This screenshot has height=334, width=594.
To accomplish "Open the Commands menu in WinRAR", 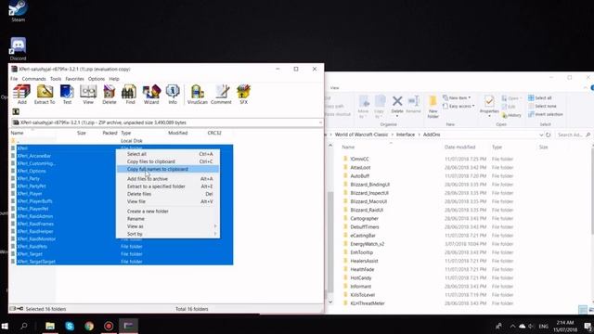I will coord(33,79).
